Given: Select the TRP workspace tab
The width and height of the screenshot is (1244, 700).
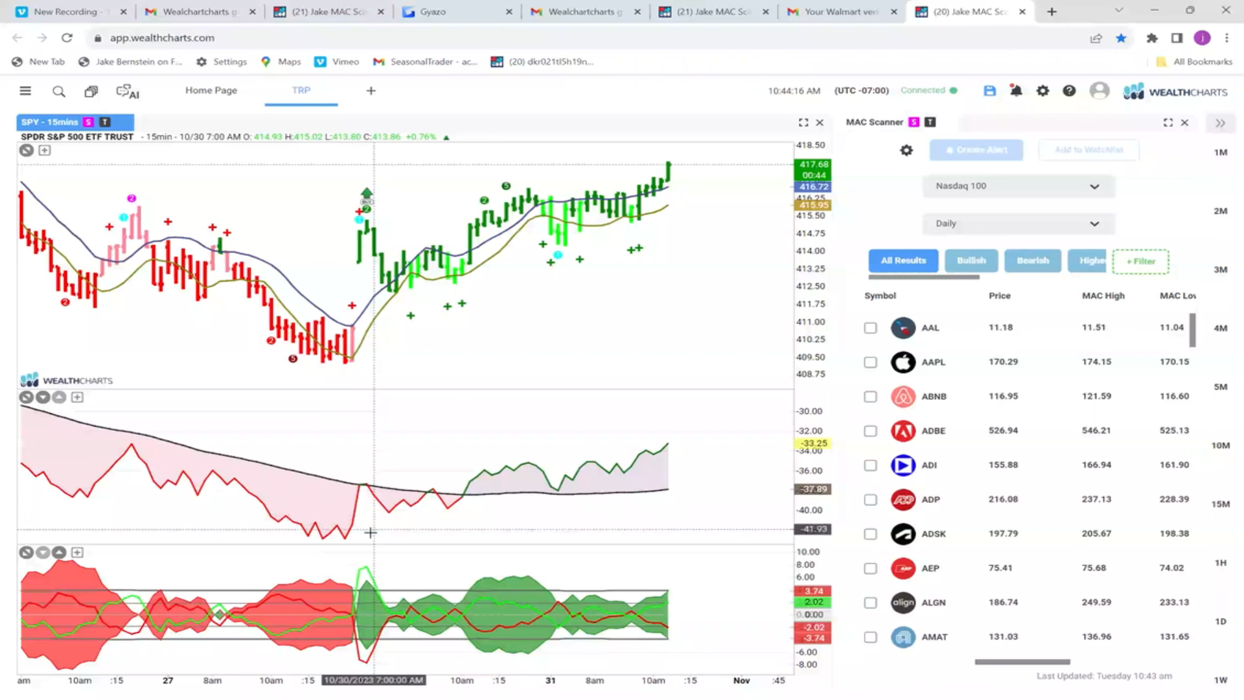Looking at the screenshot, I should point(301,91).
